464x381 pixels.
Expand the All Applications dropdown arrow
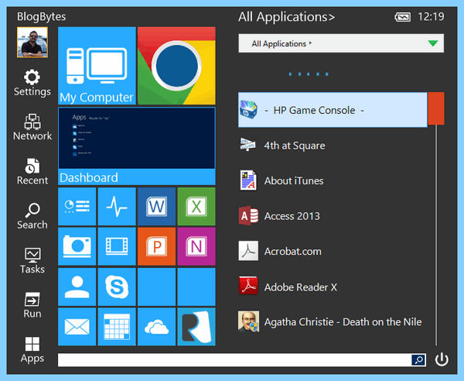coord(433,43)
